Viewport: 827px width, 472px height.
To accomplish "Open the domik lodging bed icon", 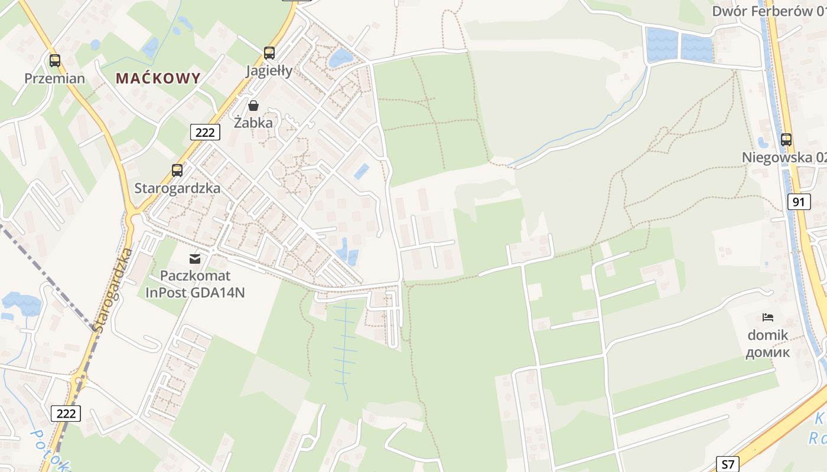I will [x=768, y=317].
